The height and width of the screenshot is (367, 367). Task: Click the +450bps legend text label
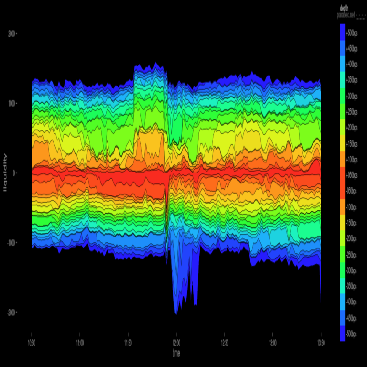pyautogui.click(x=353, y=48)
